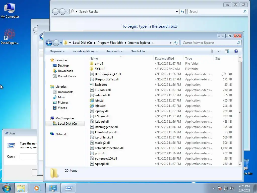Image resolution: width=257 pixels, height=193 pixels.
Task: Expand breadcrumb arrow after Internet Explorer
Action: [153, 43]
